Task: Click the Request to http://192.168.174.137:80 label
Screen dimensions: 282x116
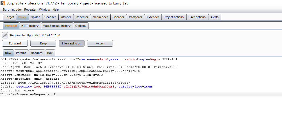Action: click(x=35, y=35)
